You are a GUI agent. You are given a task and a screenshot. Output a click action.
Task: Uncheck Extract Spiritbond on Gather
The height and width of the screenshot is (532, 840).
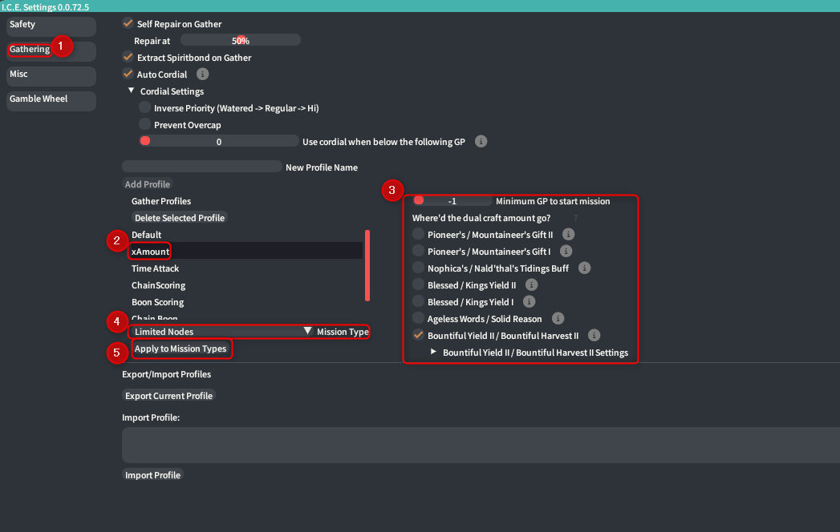128,58
